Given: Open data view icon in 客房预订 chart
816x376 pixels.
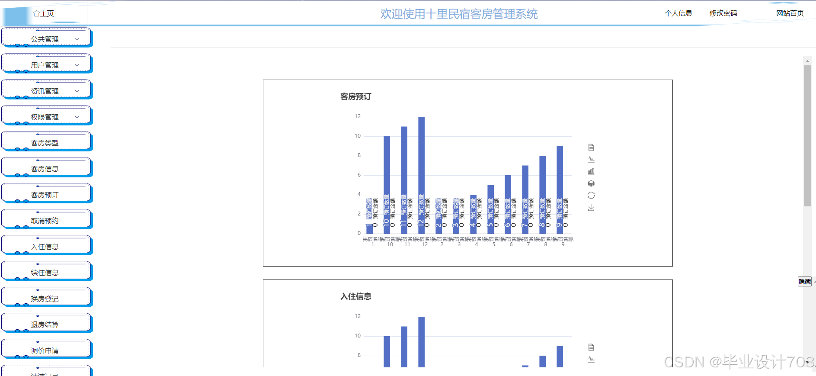Looking at the screenshot, I should coord(591,148).
